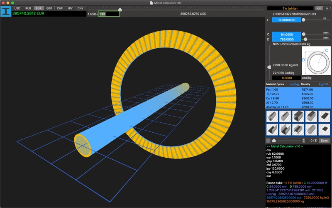The width and height of the screenshot is (332, 208).
Task: Click the 395740.2812 EUR total display
Action: click(49, 14)
